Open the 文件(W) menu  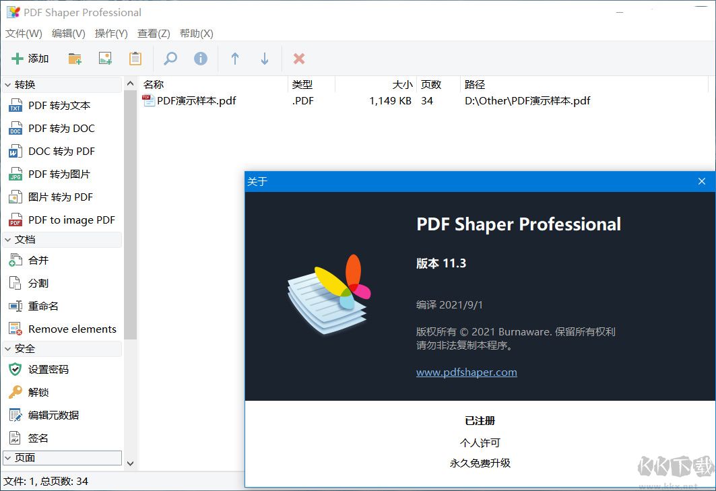(x=24, y=33)
